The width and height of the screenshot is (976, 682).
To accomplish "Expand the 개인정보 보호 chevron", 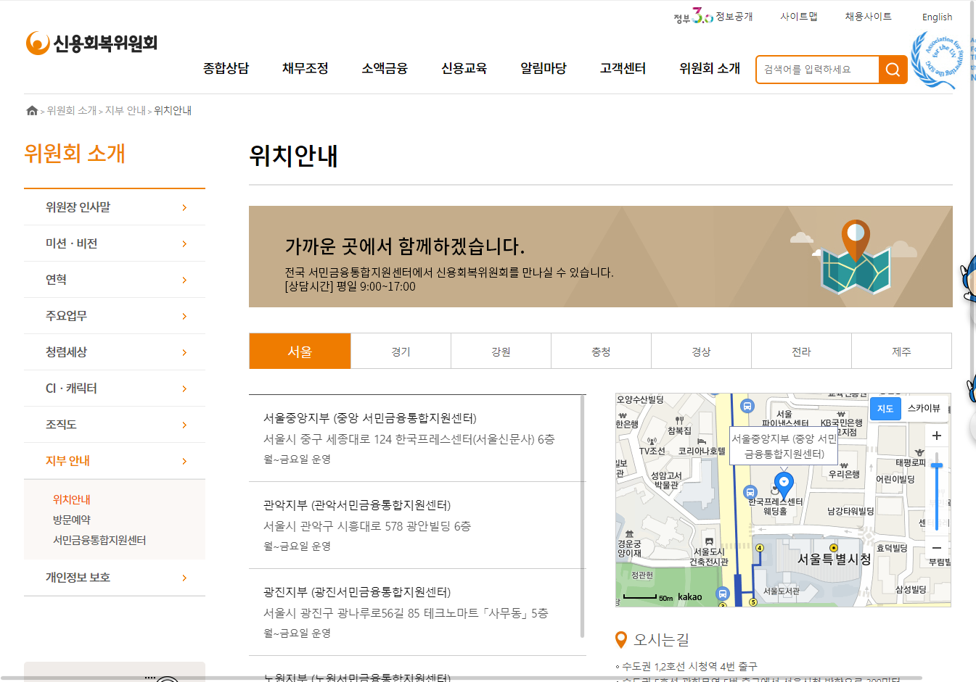I will point(184,578).
